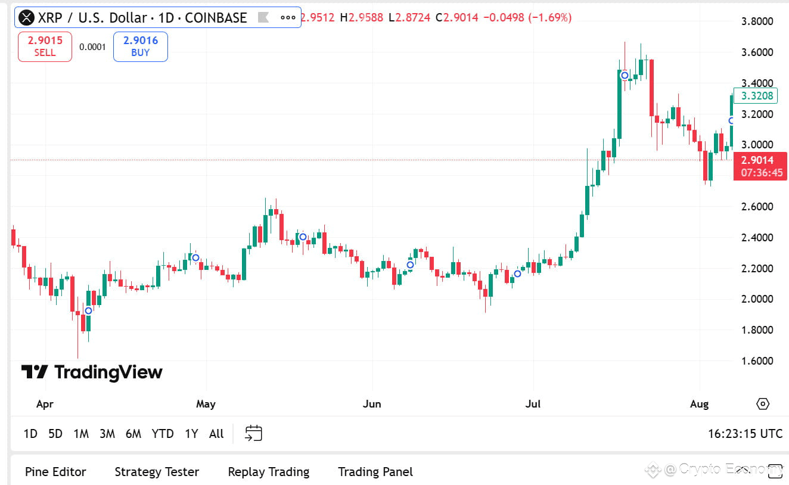Click the 16:23:15 UTC timezone clock
The width and height of the screenshot is (789, 485).
point(745,434)
